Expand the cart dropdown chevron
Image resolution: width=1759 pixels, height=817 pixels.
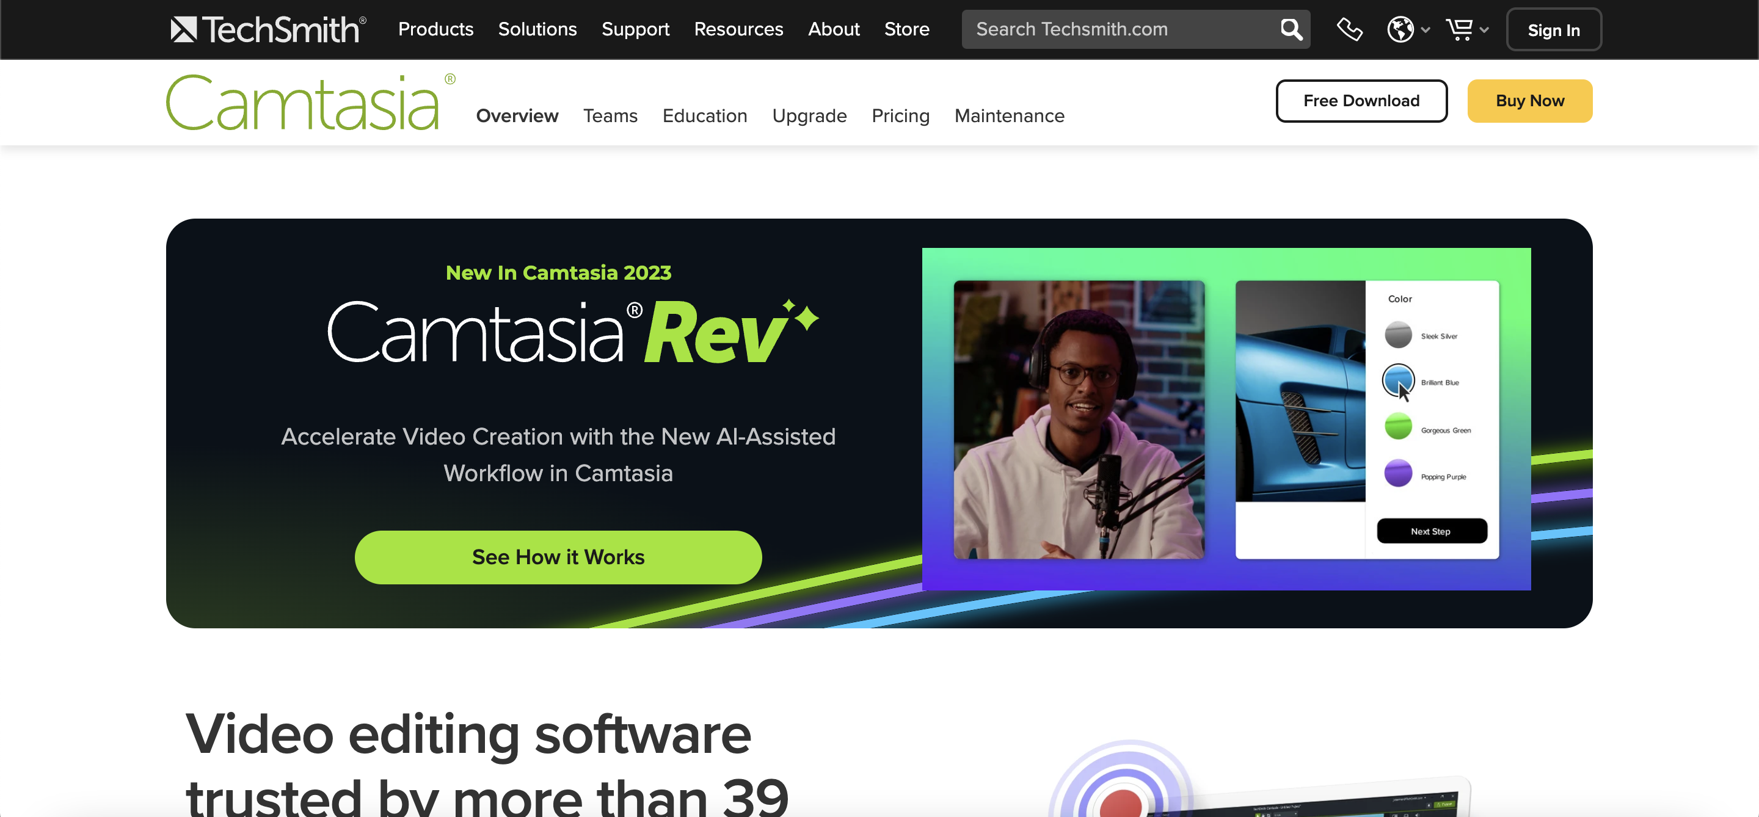[x=1484, y=30]
